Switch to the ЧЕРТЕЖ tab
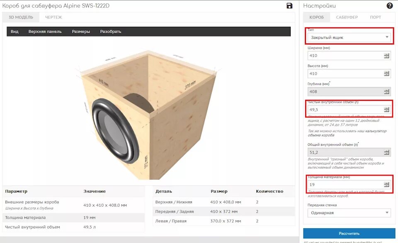The image size is (398, 243). [53, 17]
